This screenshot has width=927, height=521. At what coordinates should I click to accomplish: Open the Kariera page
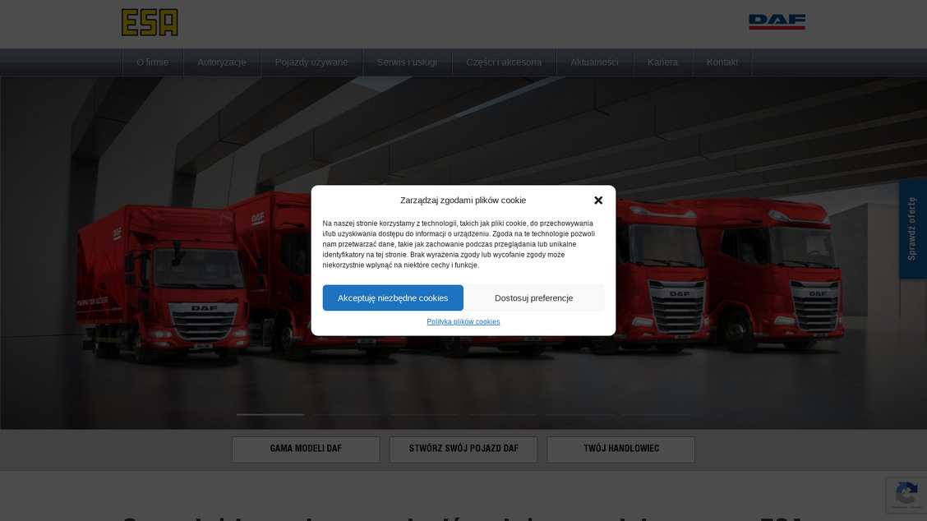tap(662, 62)
